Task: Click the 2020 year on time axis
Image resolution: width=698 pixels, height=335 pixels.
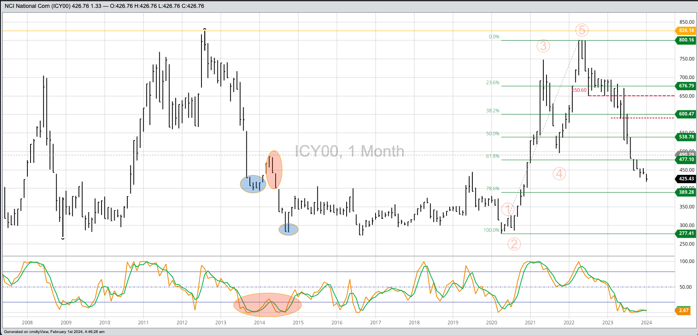Action: click(491, 323)
